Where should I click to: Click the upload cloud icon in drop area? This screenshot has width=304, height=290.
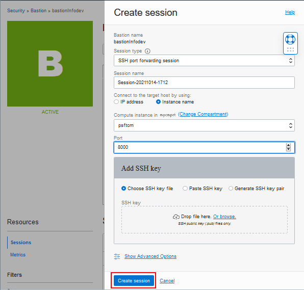coord(176,217)
